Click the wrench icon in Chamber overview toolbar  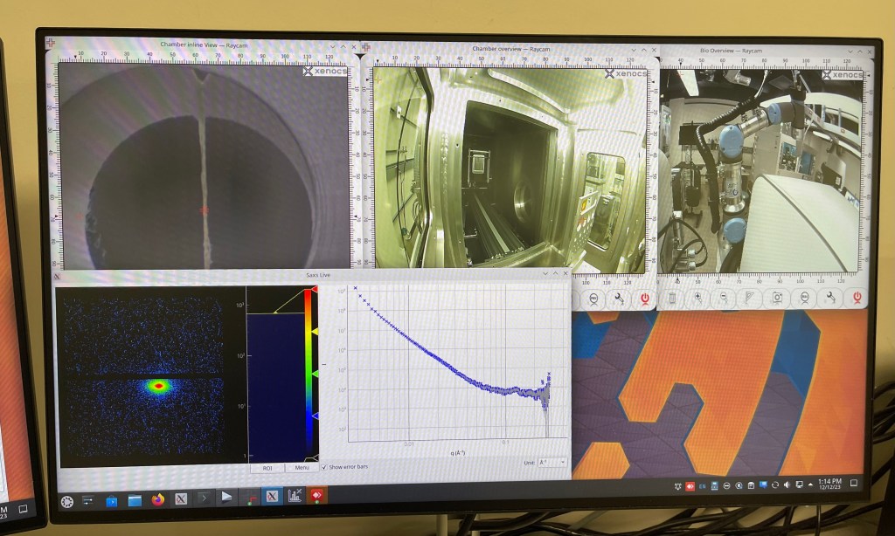tap(617, 298)
